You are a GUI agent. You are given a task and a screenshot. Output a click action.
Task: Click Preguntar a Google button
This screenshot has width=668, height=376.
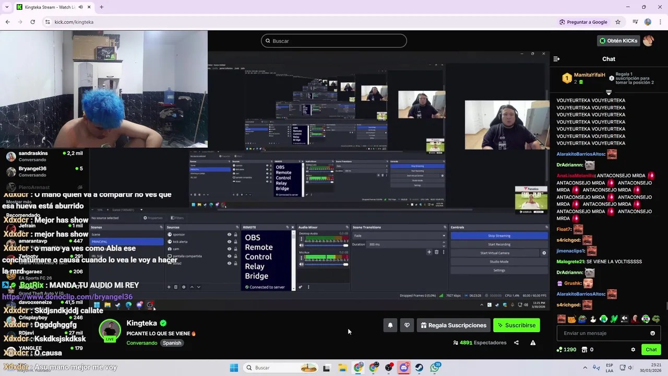pos(583,22)
